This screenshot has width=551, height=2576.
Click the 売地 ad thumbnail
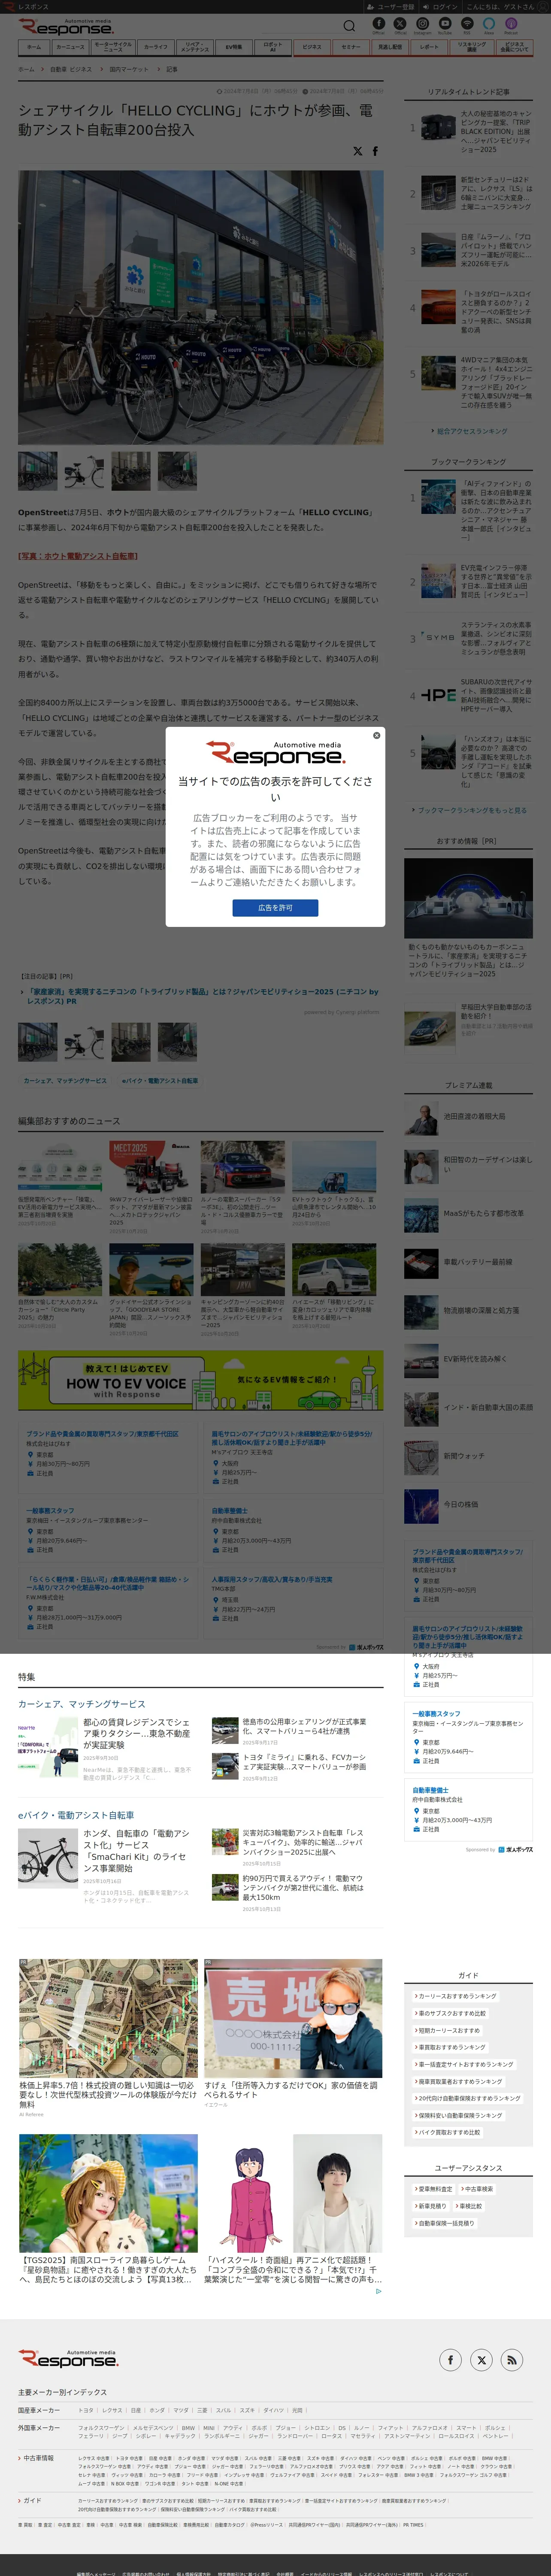(293, 2018)
